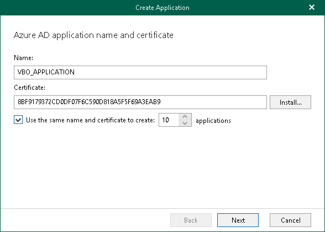Close the Create Application dialog
This screenshot has height=232, width=325.
click(x=312, y=7)
